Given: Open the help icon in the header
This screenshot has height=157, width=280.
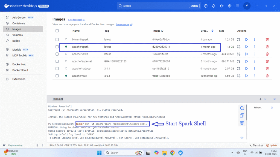Looking at the screenshot, I should tap(206, 6).
